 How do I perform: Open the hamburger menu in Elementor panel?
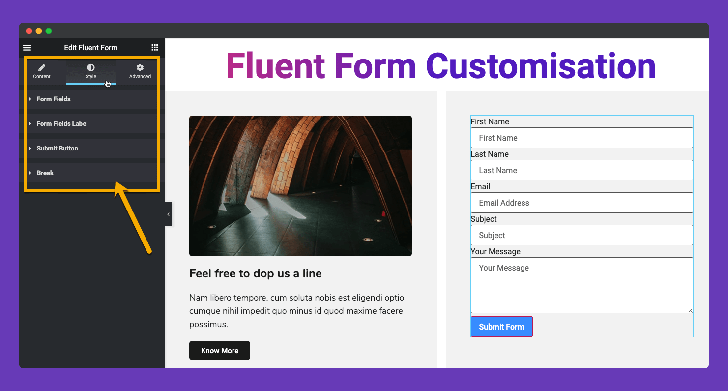pyautogui.click(x=27, y=48)
